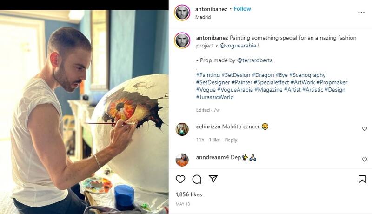Share the post via paper plane icon
This screenshot has height=214, width=372.
tap(213, 179)
